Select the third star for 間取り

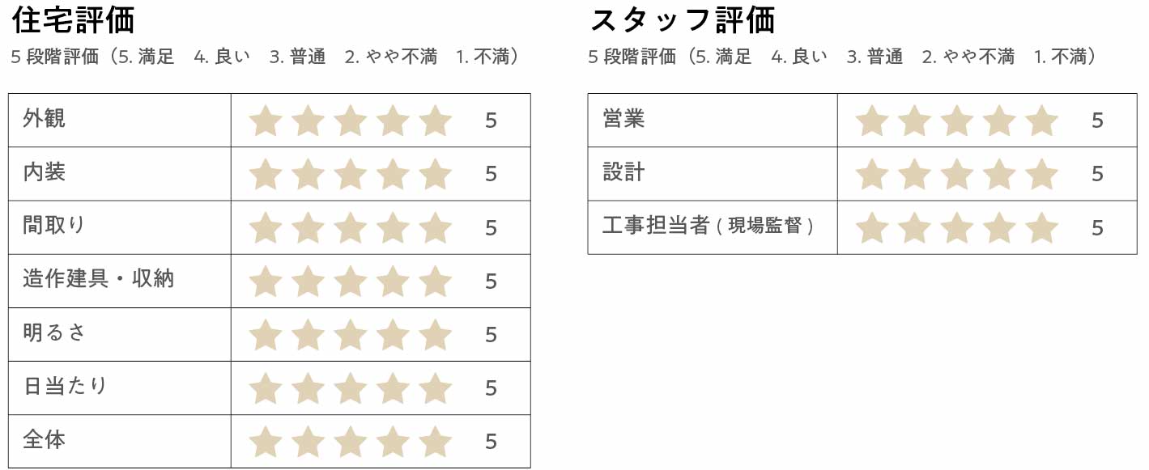tap(351, 228)
